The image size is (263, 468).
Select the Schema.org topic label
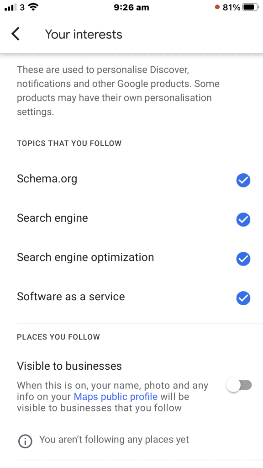[47, 179]
